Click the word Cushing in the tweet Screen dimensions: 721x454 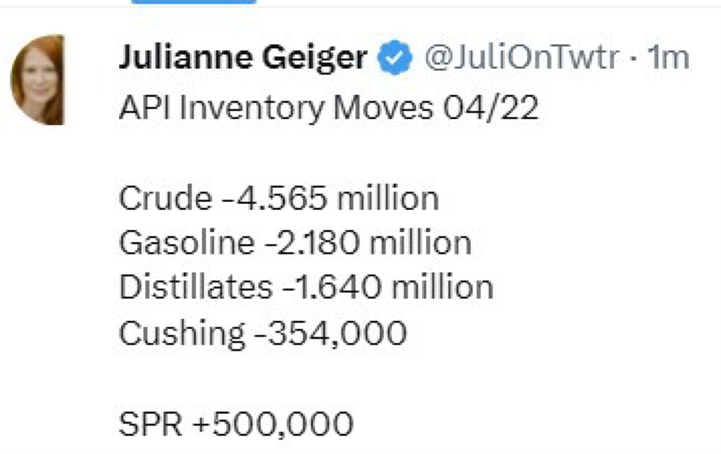[181, 333]
